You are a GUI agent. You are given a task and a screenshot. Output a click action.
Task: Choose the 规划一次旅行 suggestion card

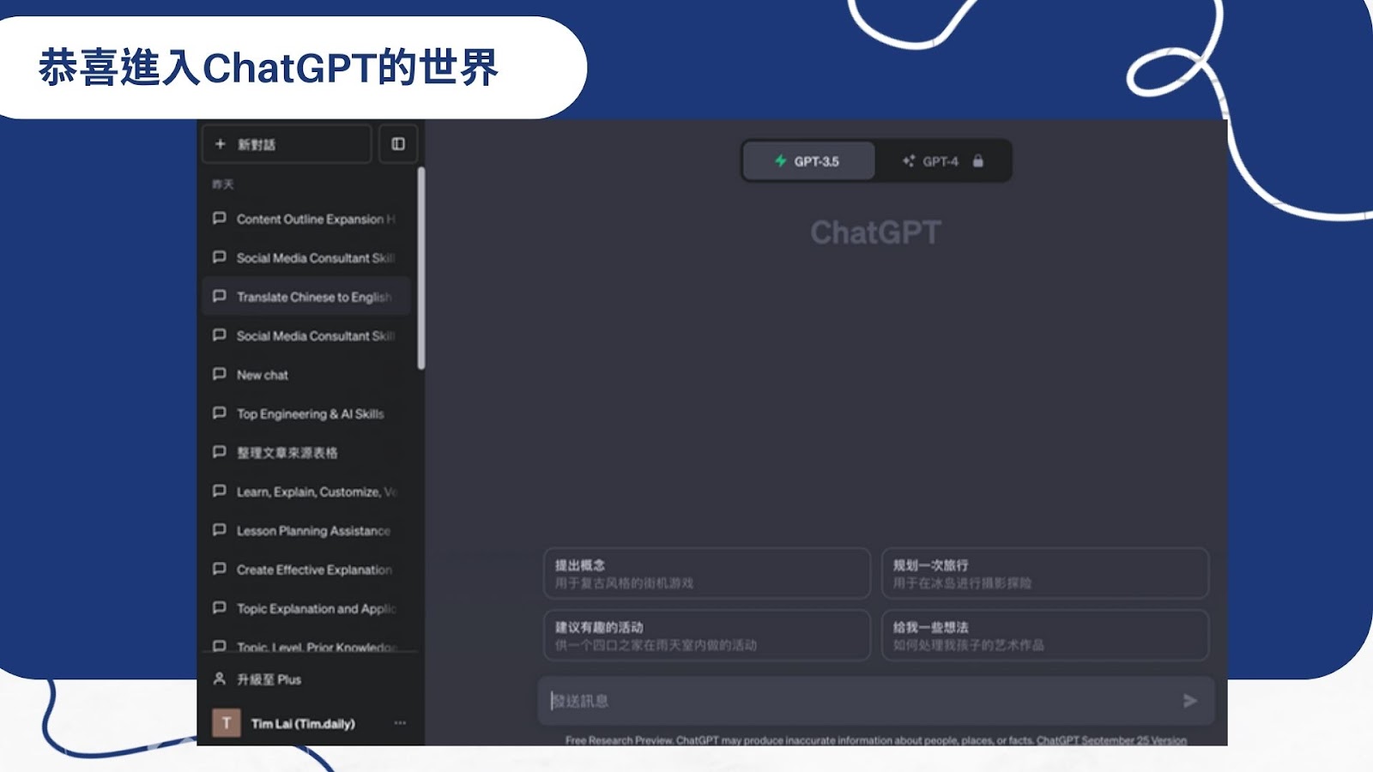click(x=1045, y=573)
